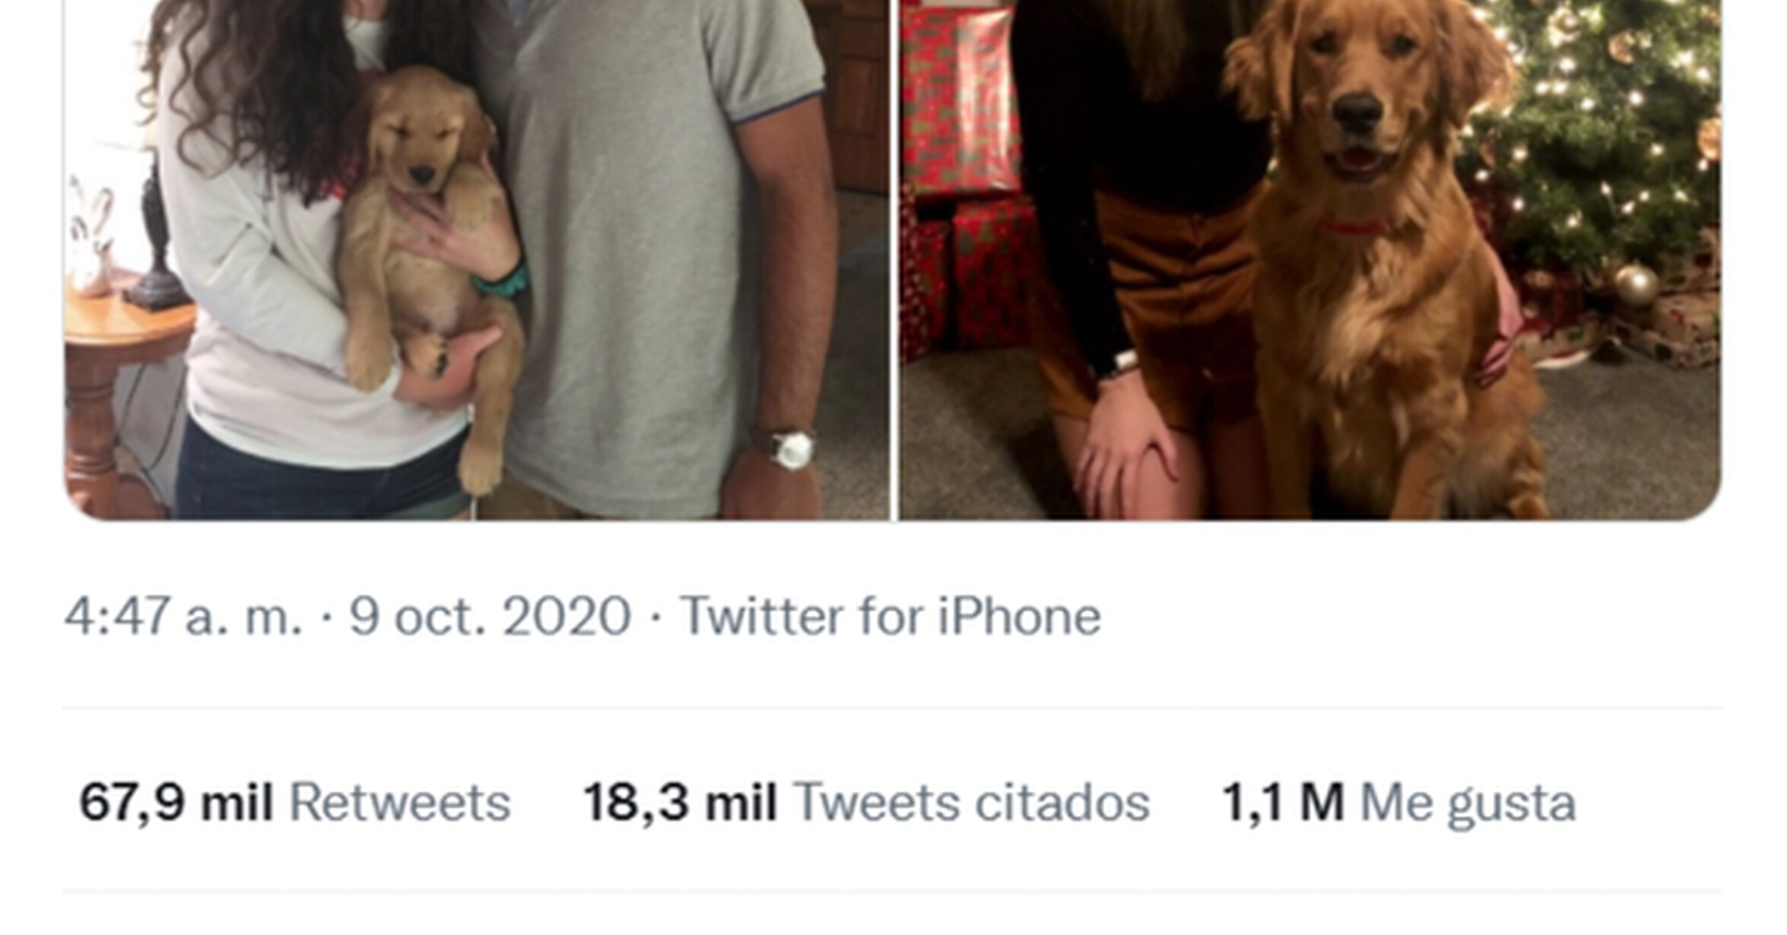Screen dimensions: 1787x935
Task: Click the 4:47 a. m. timestamp
Action: click(183, 616)
